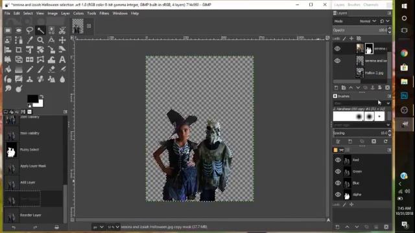Select the 'Reorder Layer' history entry
Image resolution: width=415 pixels, height=233 pixels.
click(x=33, y=216)
